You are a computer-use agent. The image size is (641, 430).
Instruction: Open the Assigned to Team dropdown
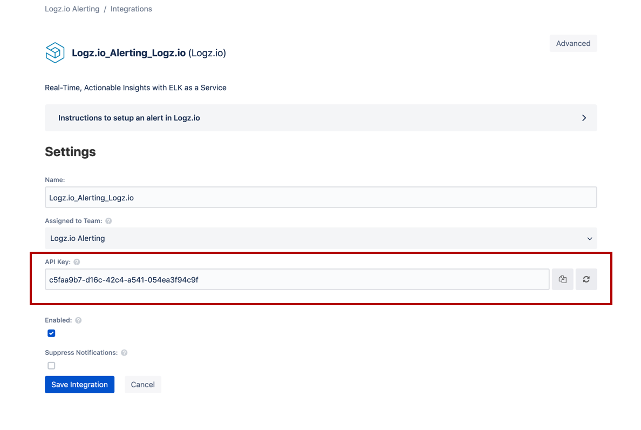click(321, 239)
